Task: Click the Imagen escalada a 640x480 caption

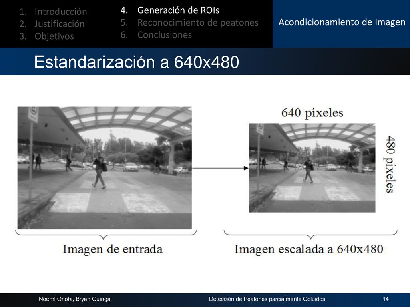Action: (x=309, y=249)
